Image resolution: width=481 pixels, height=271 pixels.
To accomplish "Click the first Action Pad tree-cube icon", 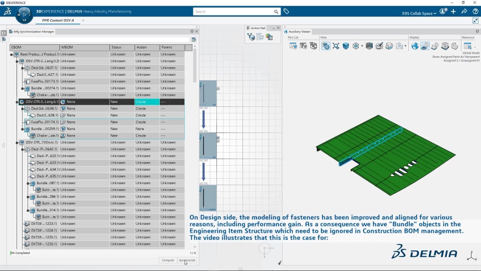I will [251, 37].
